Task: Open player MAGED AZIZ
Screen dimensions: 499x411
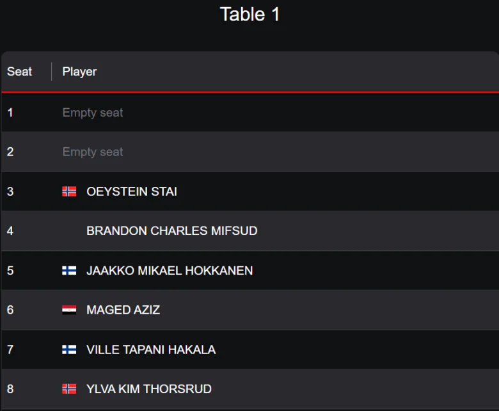Action: [123, 310]
